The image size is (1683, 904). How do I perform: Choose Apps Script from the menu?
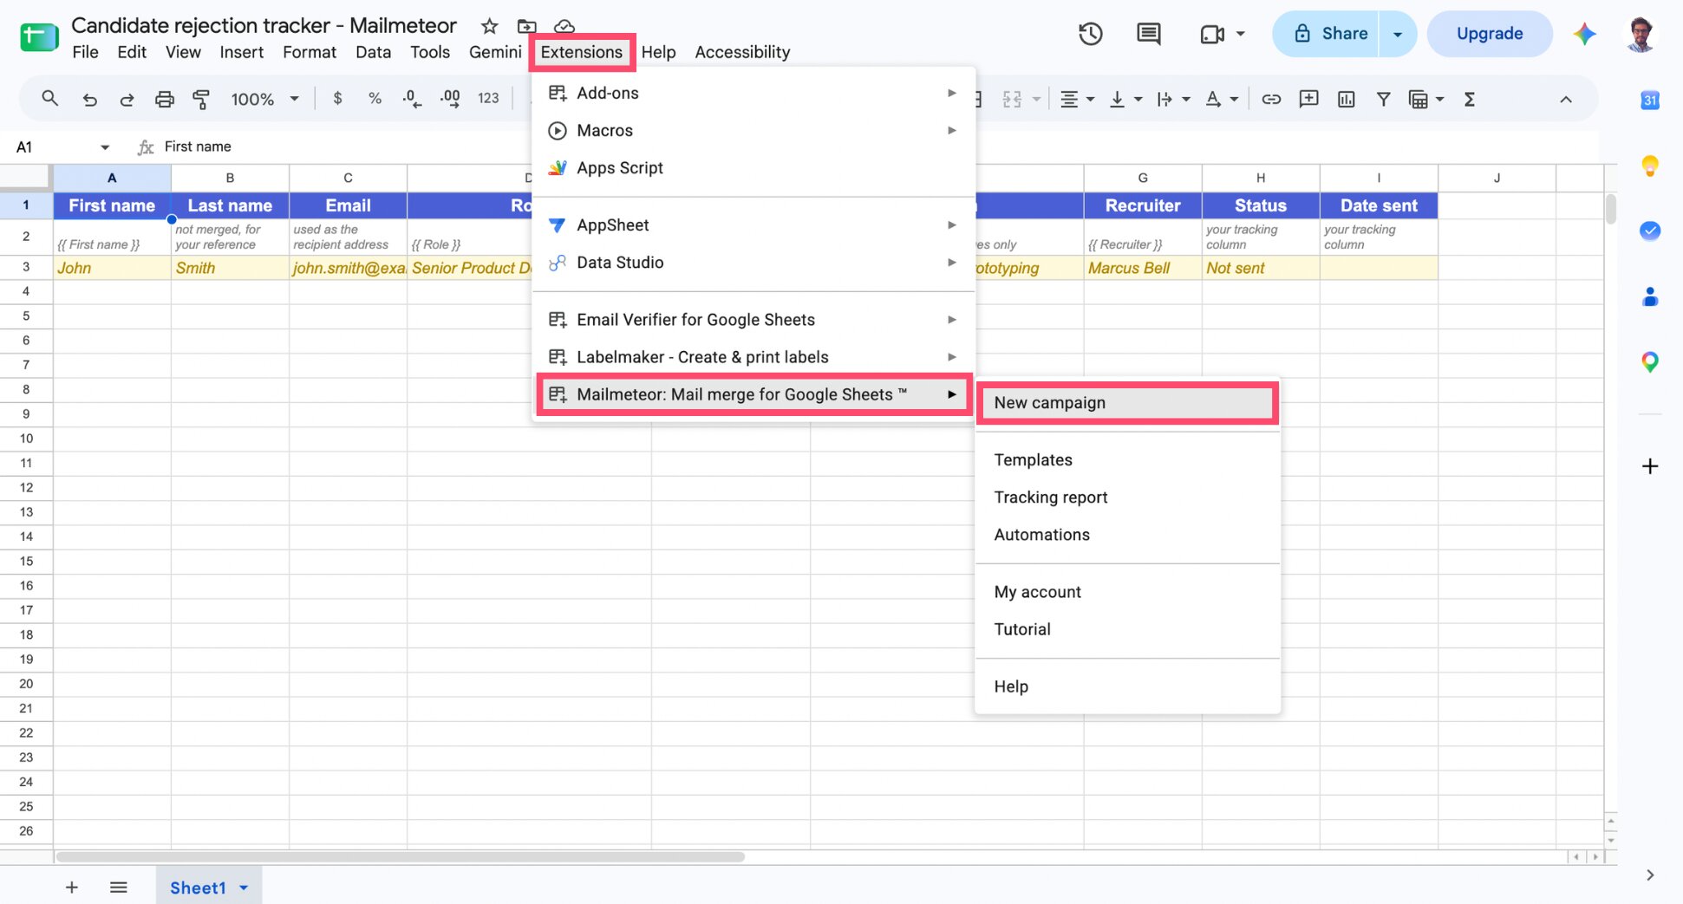point(753,167)
